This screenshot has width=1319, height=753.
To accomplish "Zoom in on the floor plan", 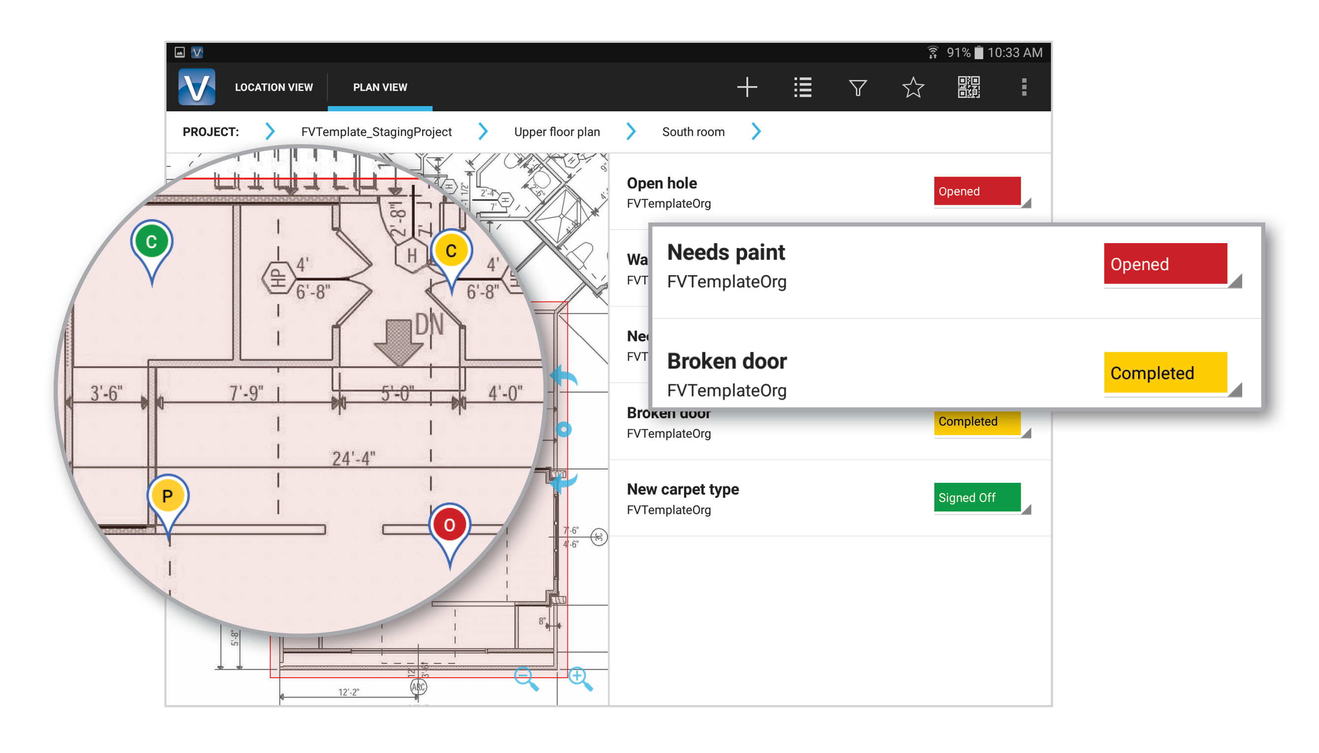I will pos(579,678).
